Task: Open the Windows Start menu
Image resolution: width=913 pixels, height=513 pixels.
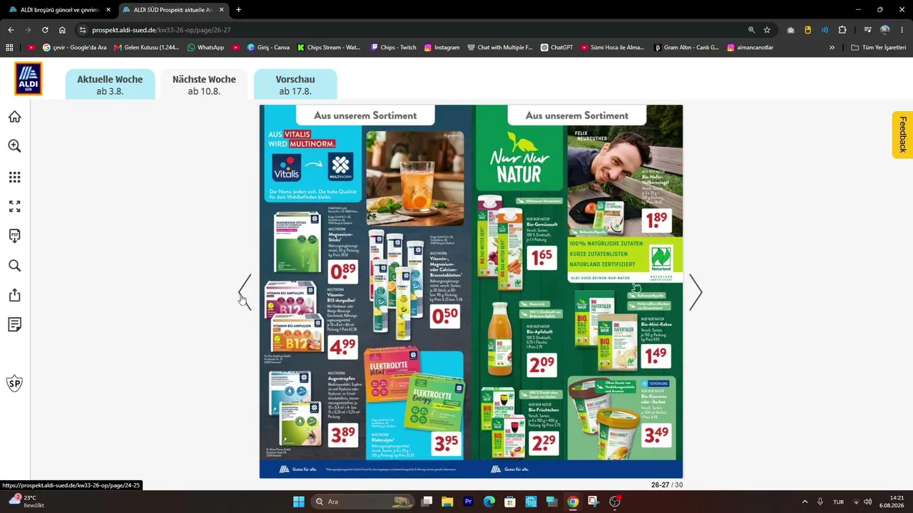Action: (x=299, y=502)
